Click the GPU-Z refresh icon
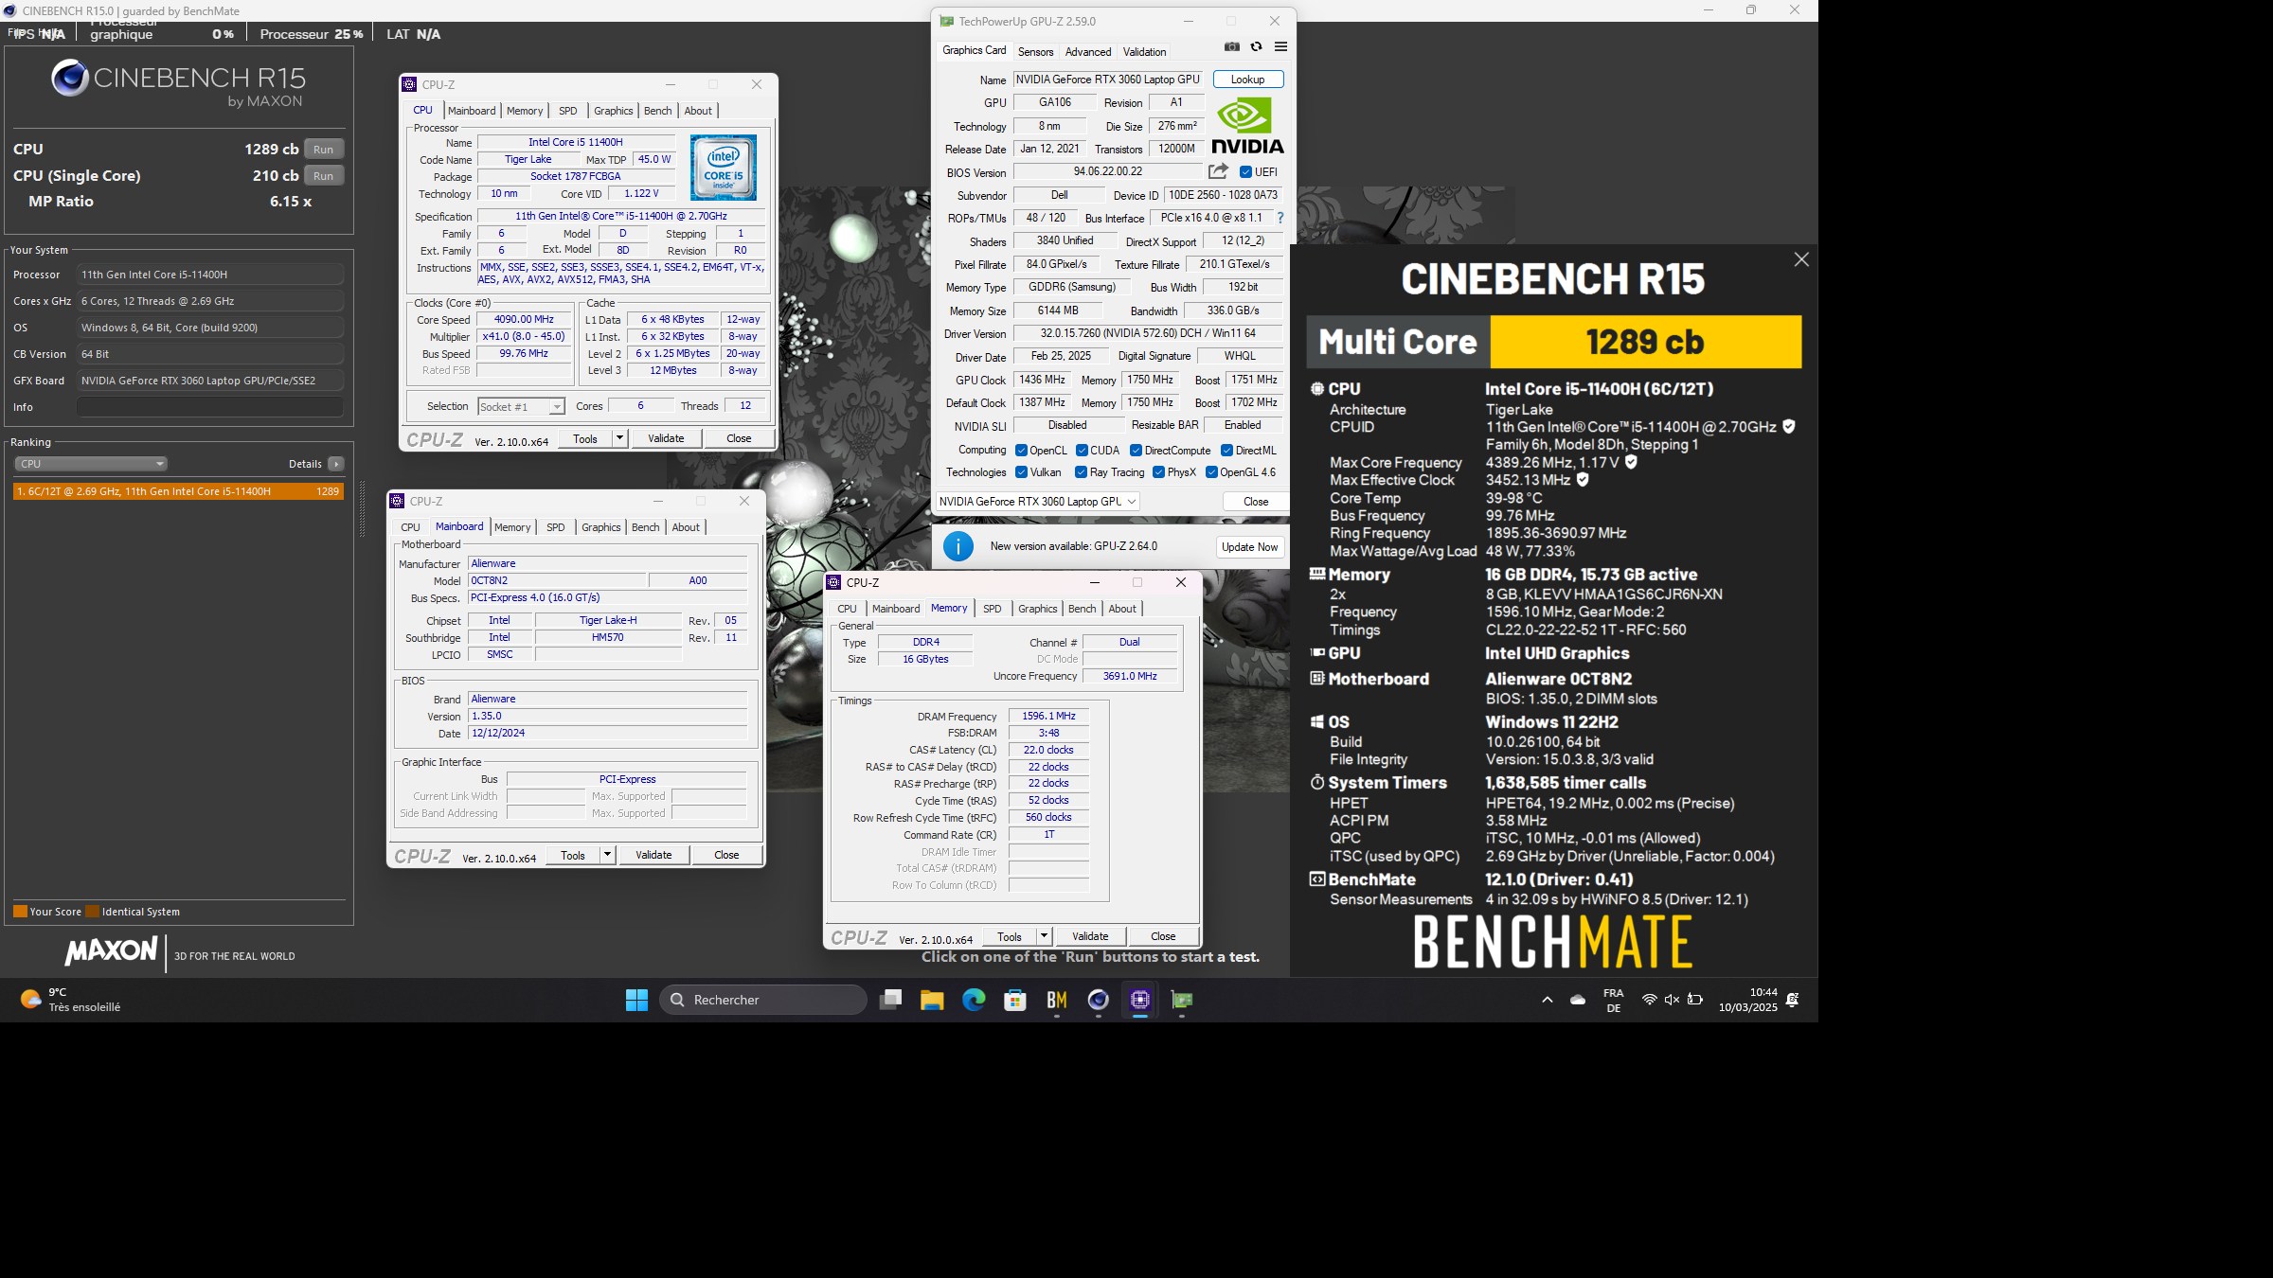 click(x=1256, y=46)
